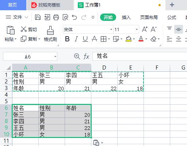Viewport: 187px width, 146px height.
Task: Open the font color dropdown arrow
Action: click(x=146, y=39)
